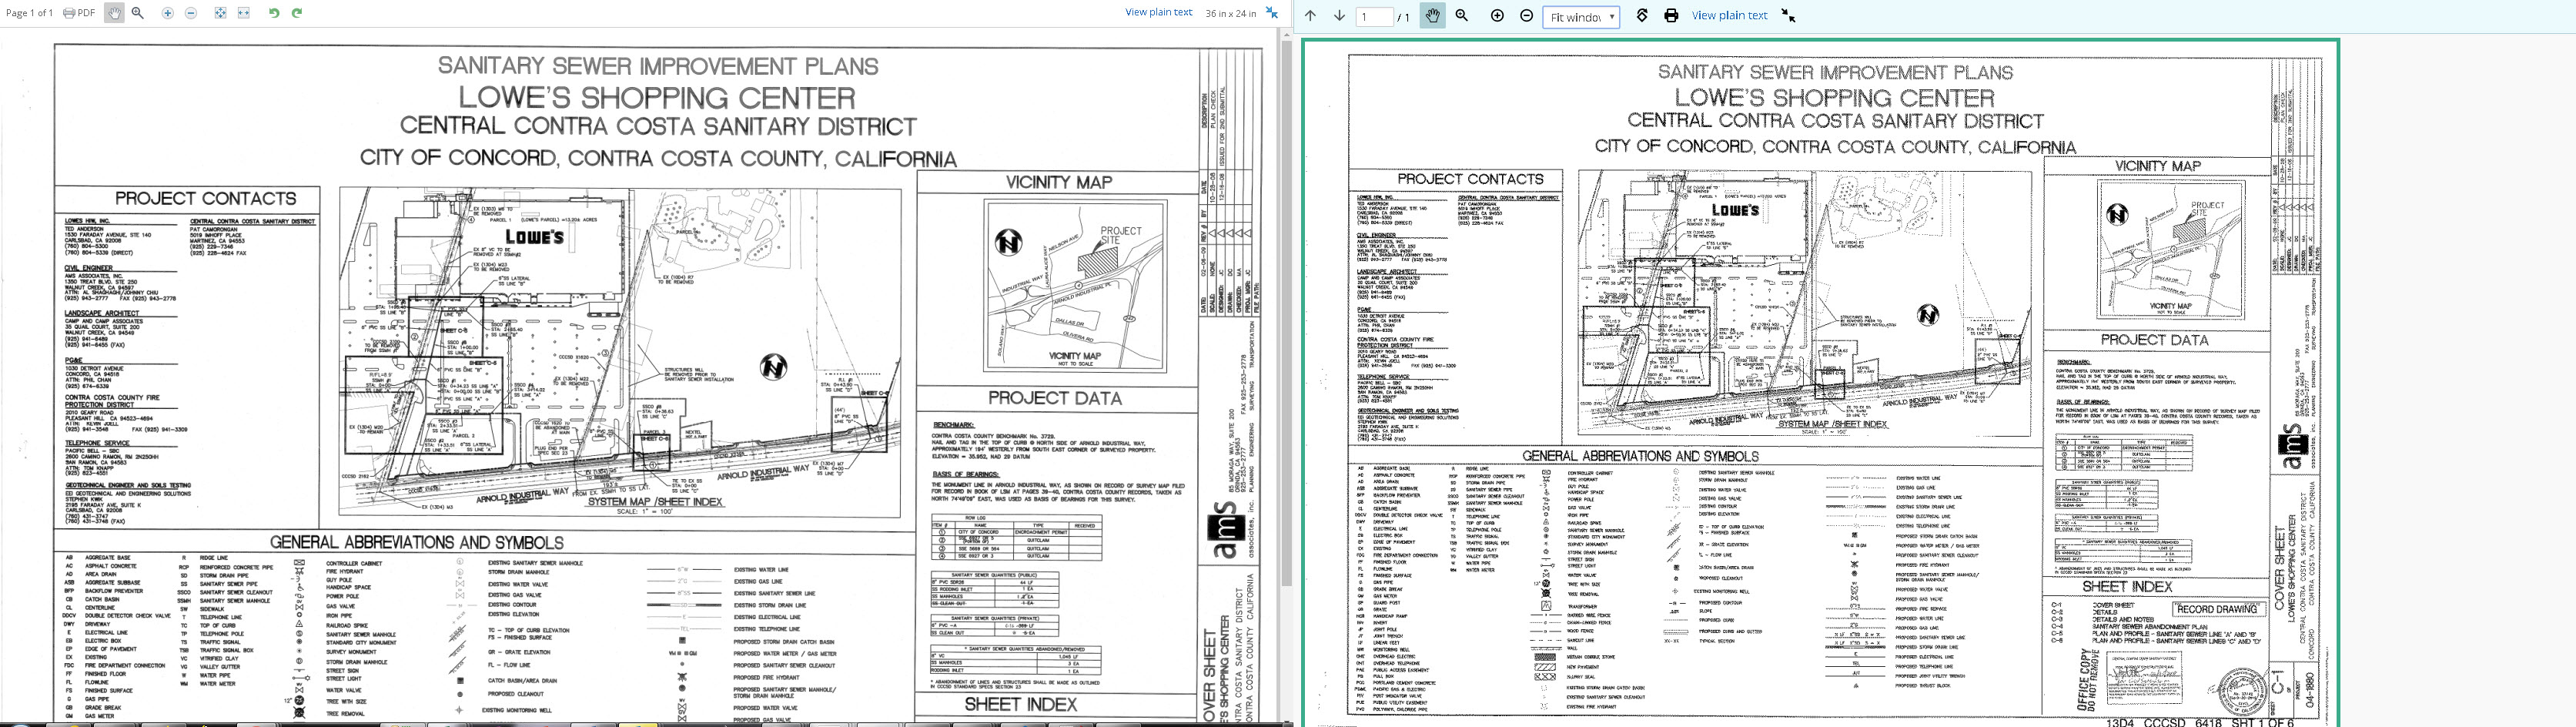This screenshot has width=2576, height=727.
Task: Fit page to width in left viewer
Action: click(x=243, y=13)
